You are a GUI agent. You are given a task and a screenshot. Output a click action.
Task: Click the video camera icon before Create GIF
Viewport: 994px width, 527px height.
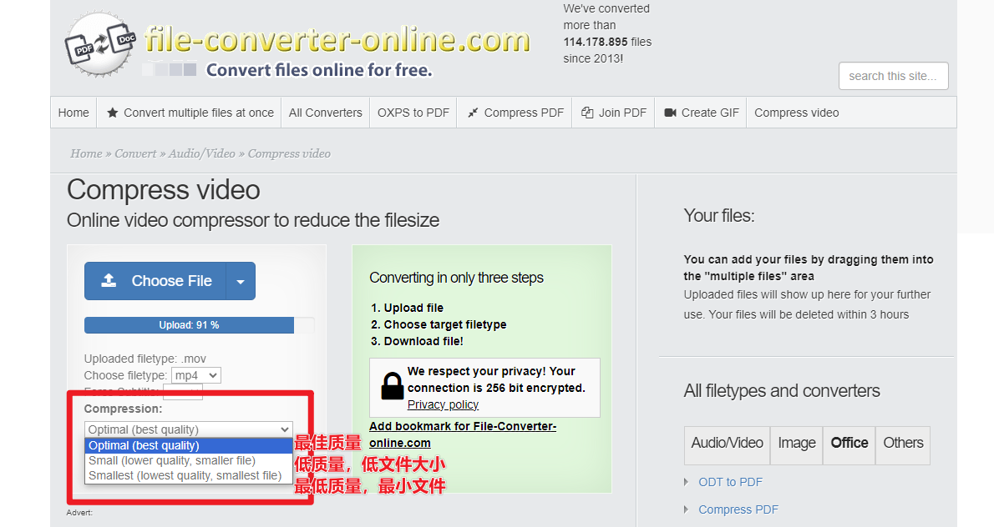tap(670, 113)
